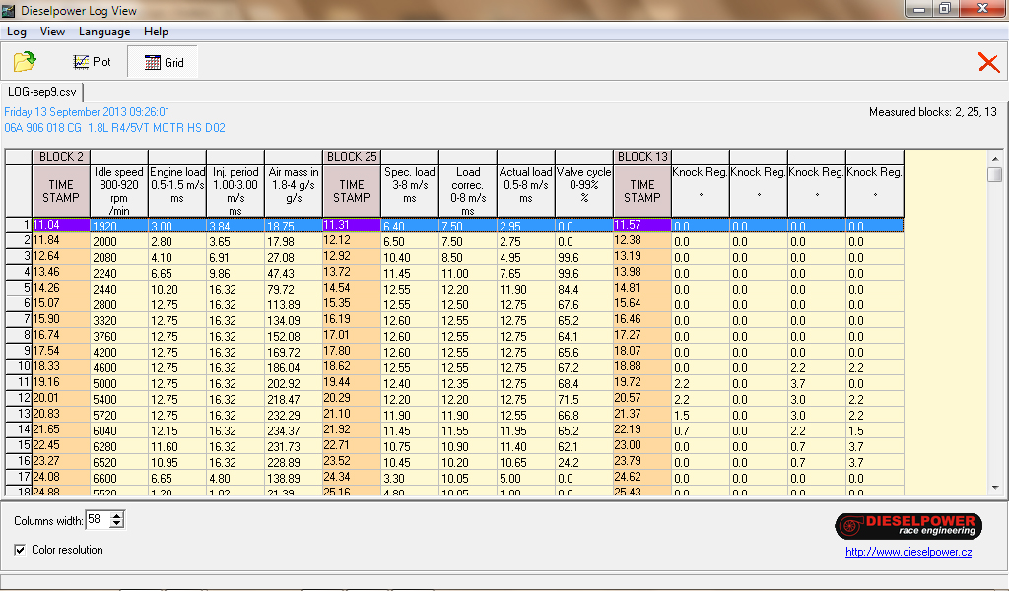Viewport: 1009px width, 591px height.
Task: Click the application icon in title bar
Action: [x=9, y=10]
